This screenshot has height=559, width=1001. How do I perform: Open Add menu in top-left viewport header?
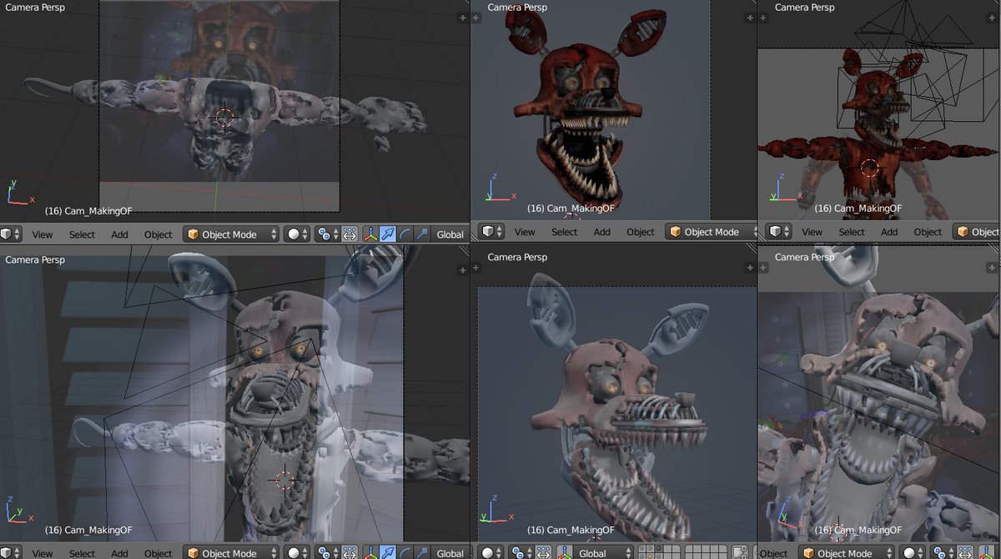pos(119,234)
